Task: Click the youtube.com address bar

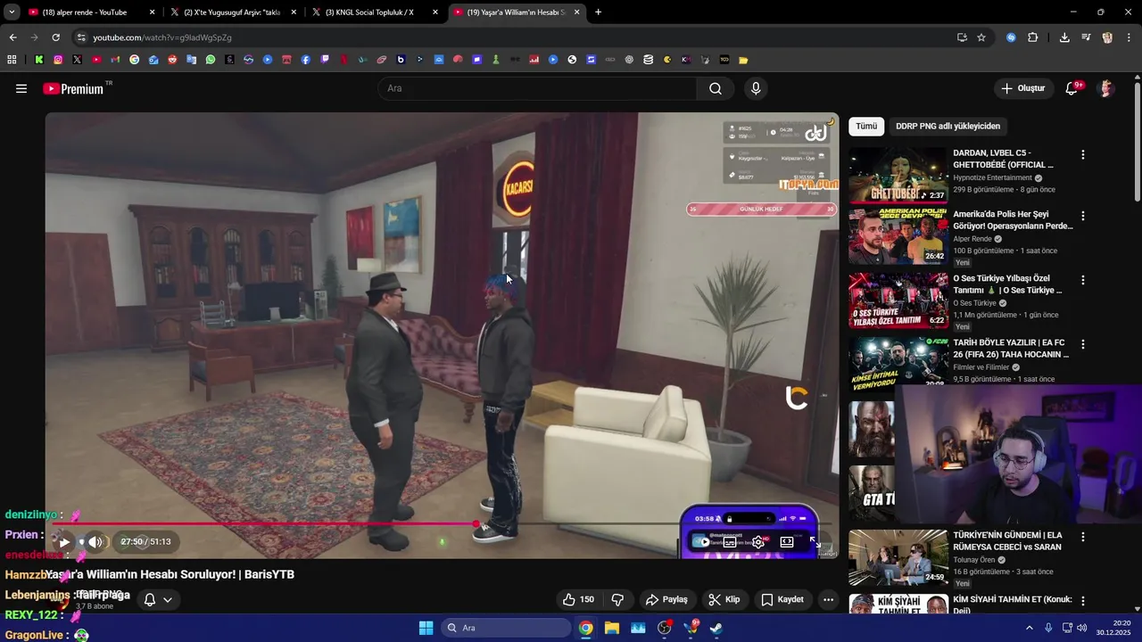Action: pos(509,37)
